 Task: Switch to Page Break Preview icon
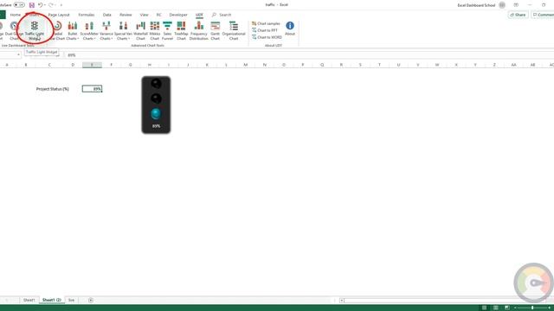click(507, 308)
